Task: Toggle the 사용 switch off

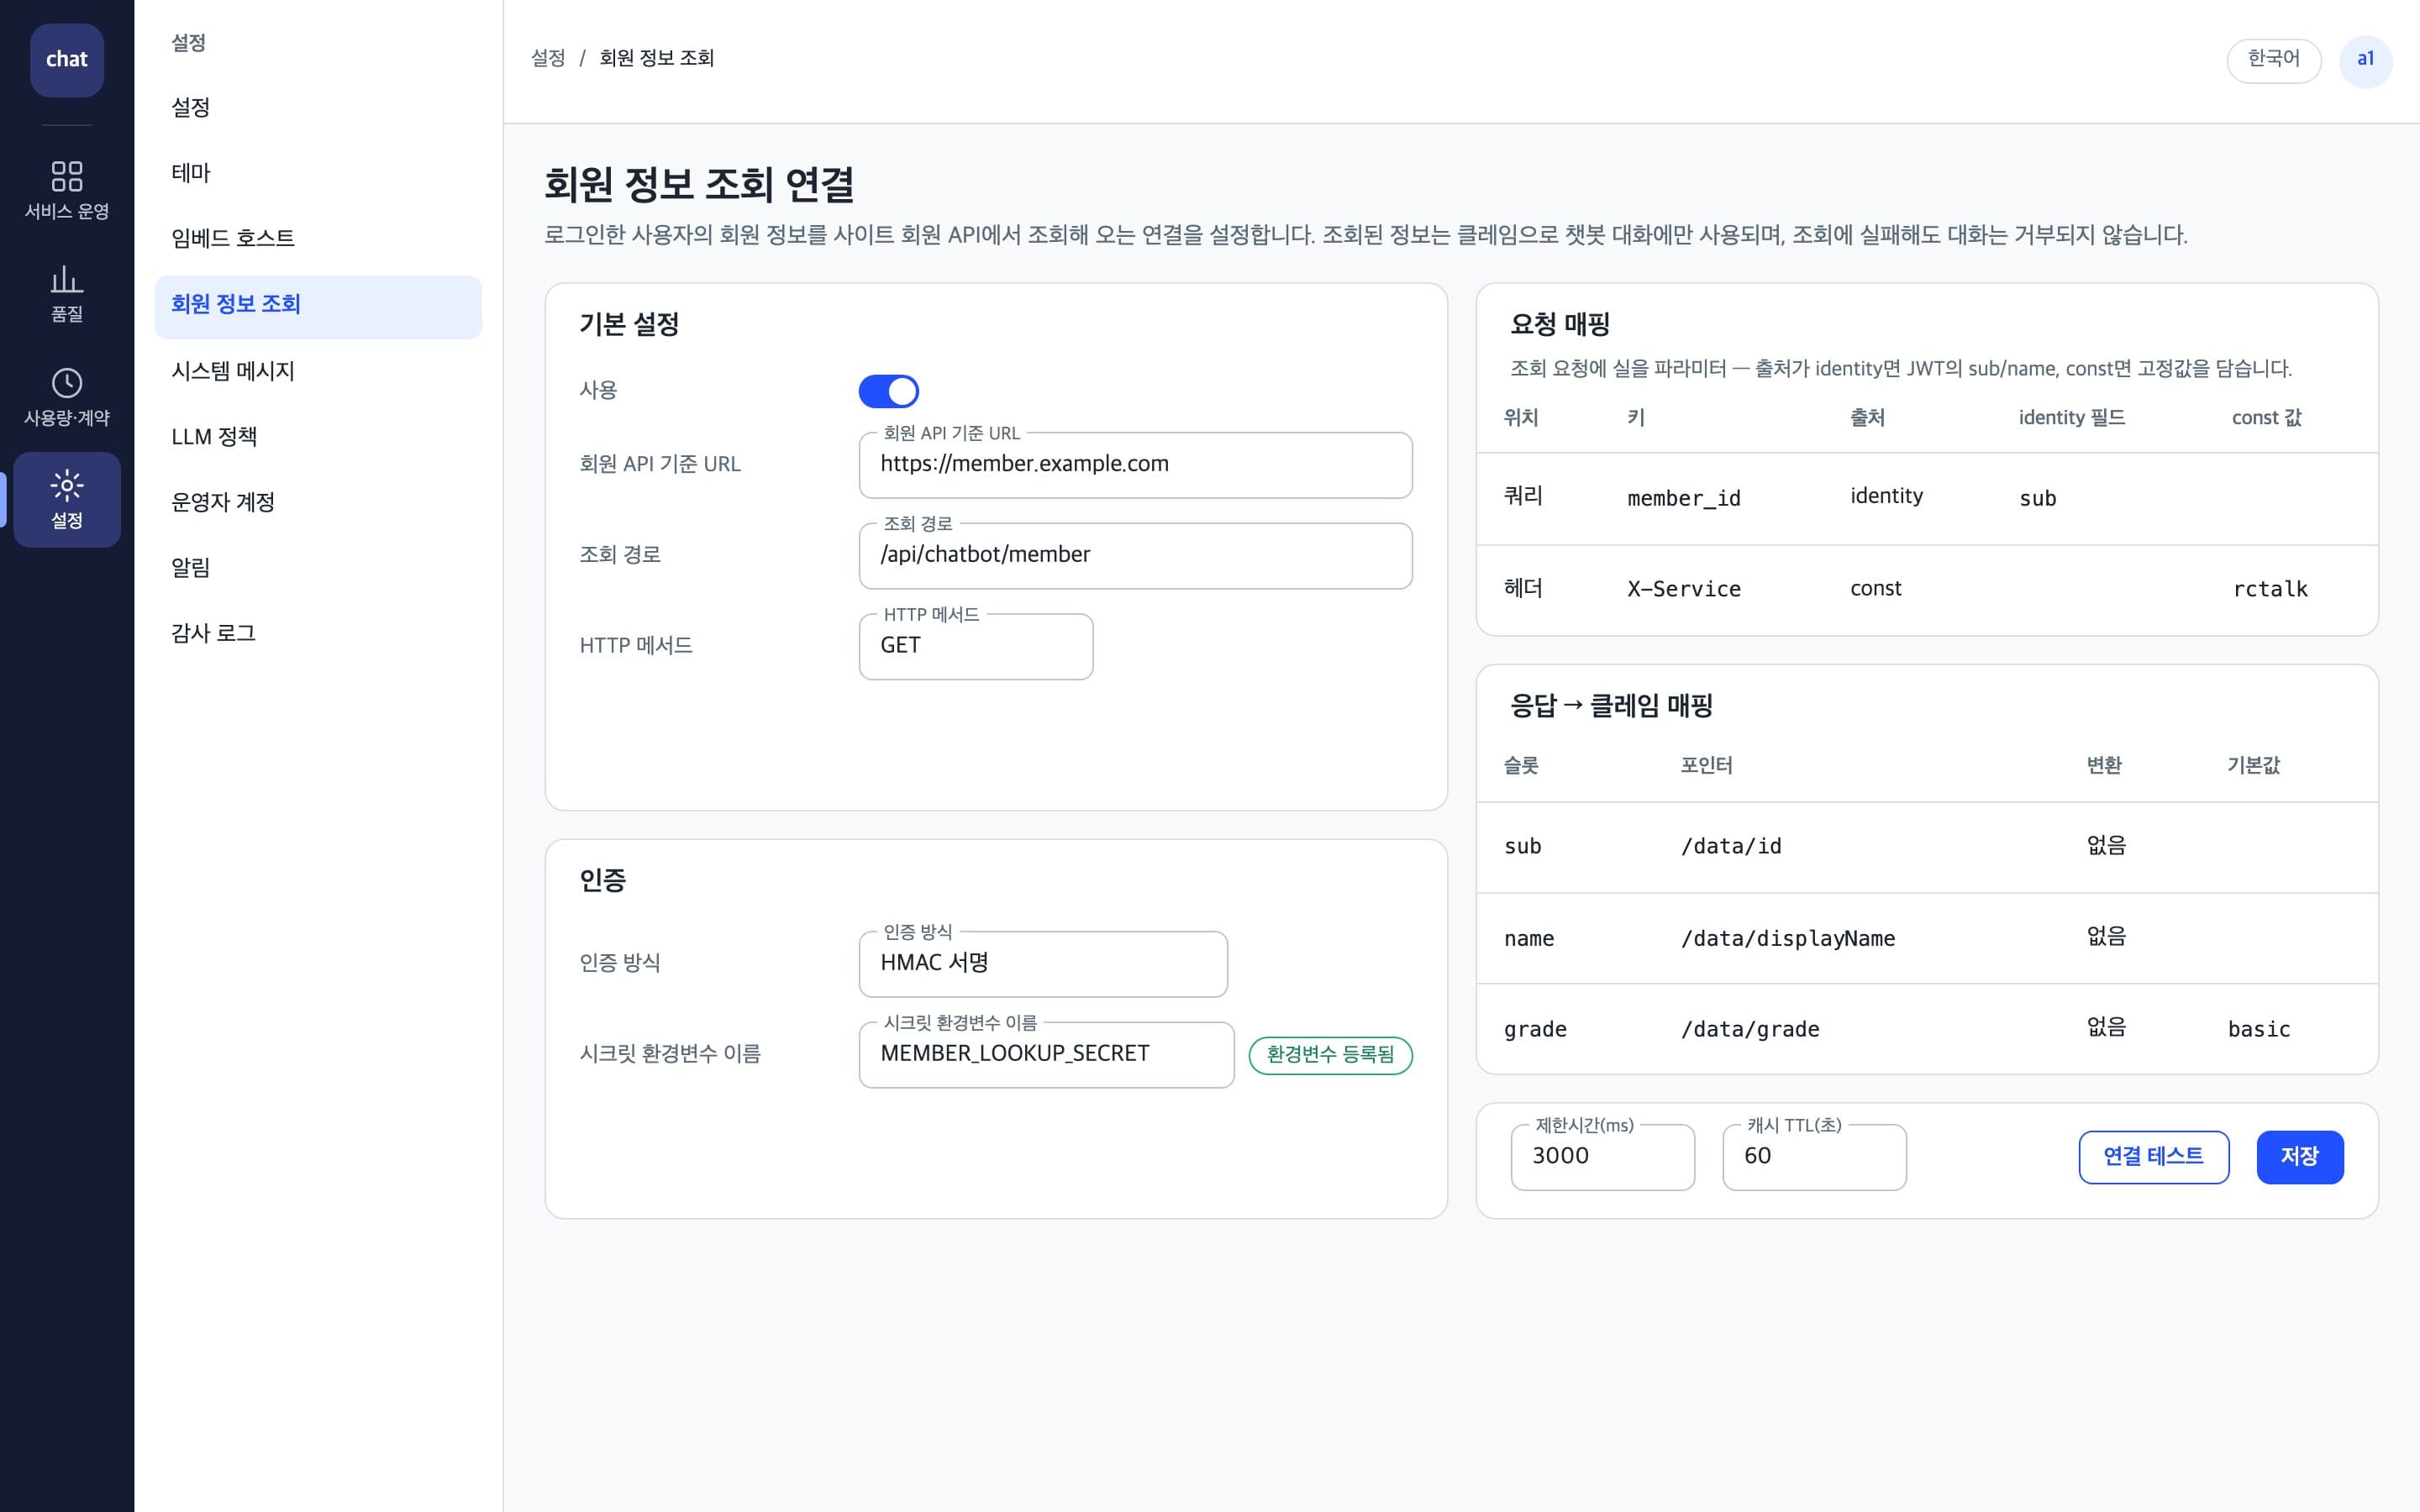Action: coord(888,391)
